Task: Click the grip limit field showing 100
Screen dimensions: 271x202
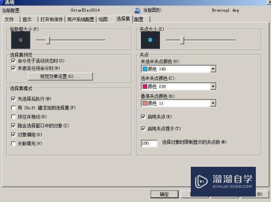Action: pyautogui.click(x=149, y=143)
